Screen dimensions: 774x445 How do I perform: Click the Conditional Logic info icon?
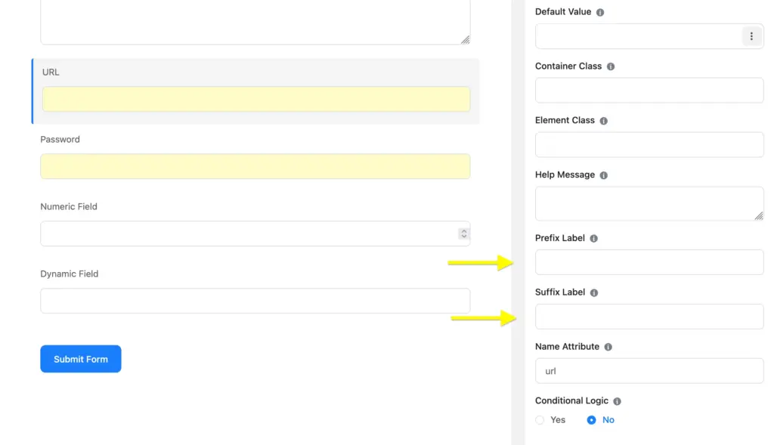(617, 400)
